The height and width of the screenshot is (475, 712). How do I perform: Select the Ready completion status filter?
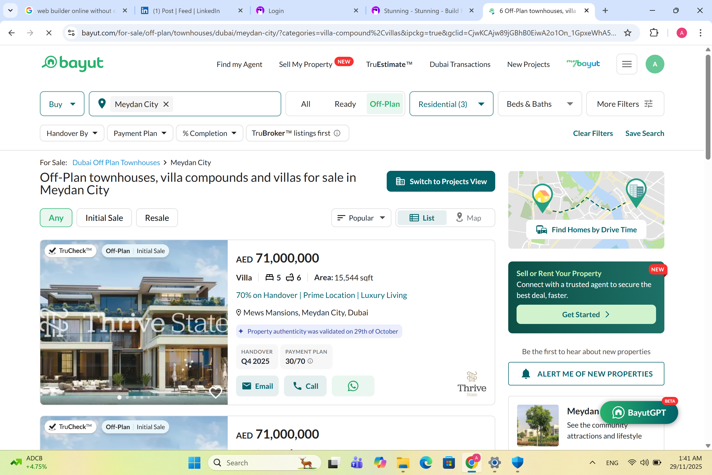345,104
